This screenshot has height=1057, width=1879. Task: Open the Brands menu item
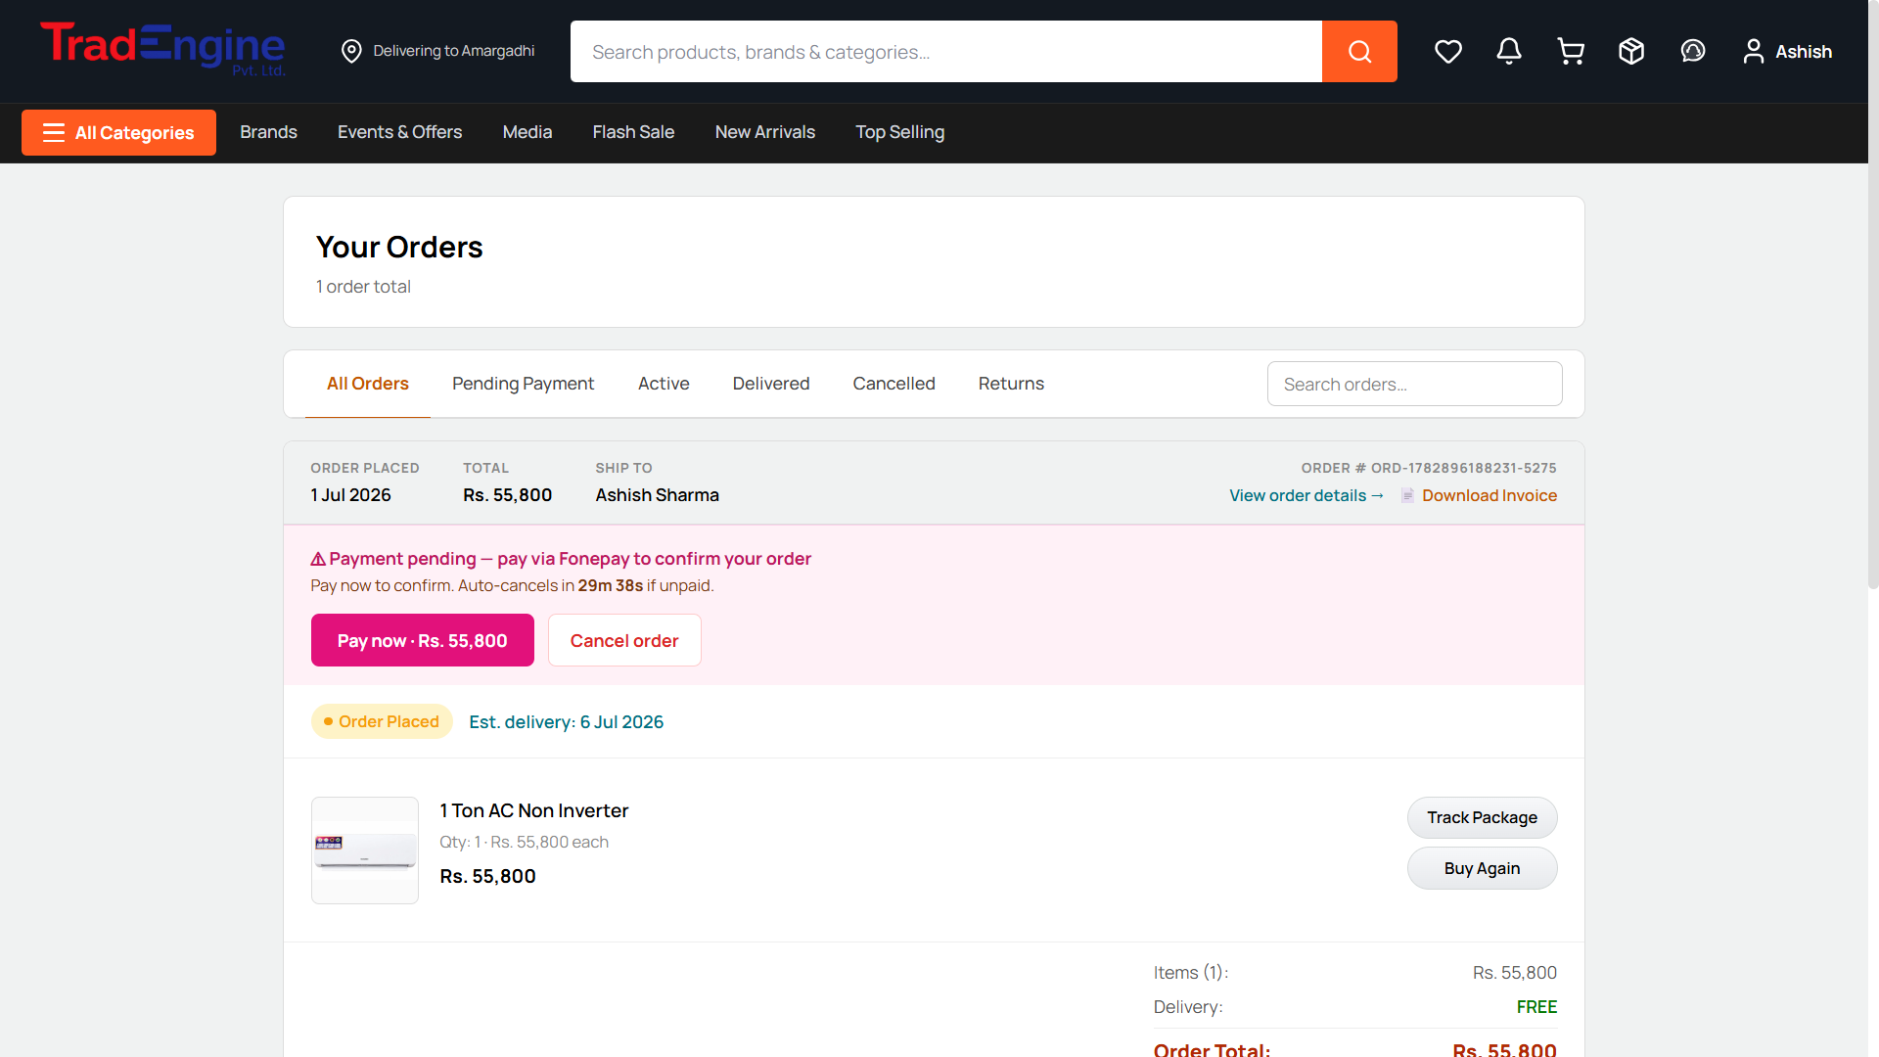pos(268,132)
